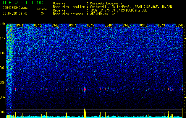Click the kHz axis unit label
The width and height of the screenshot is (186, 118).
pyautogui.click(x=3, y=24)
